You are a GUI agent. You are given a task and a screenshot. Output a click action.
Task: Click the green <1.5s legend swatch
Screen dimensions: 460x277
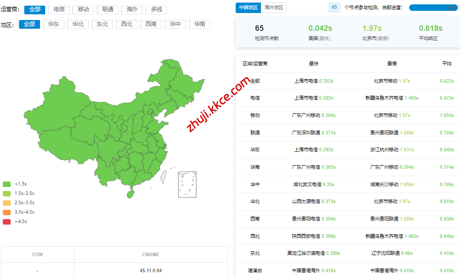(x=7, y=184)
